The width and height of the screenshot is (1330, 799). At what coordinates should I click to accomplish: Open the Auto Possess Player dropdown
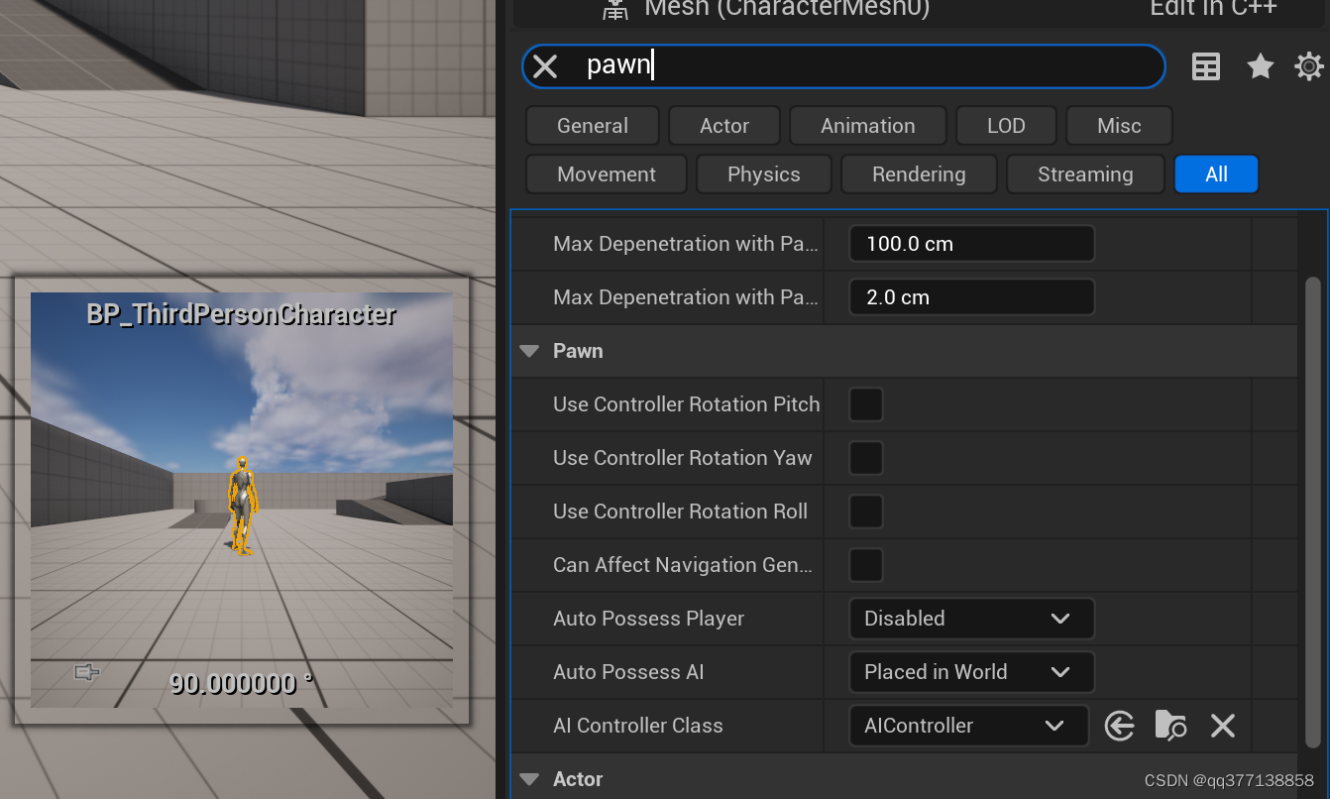click(970, 619)
